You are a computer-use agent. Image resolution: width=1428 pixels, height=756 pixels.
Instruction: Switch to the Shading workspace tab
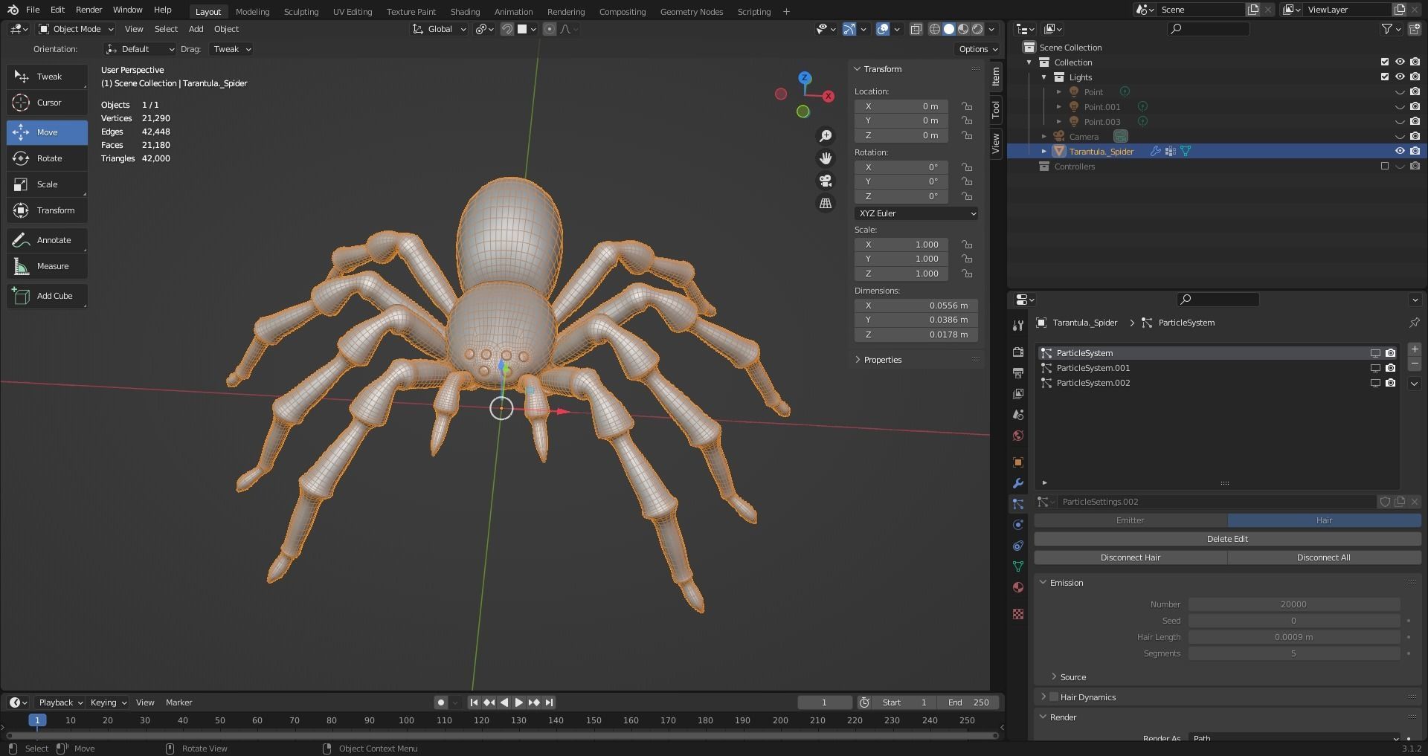tap(465, 11)
